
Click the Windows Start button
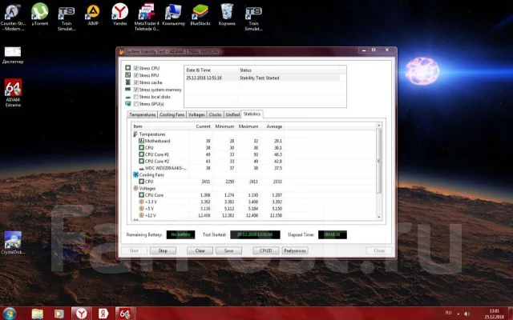coord(9,314)
